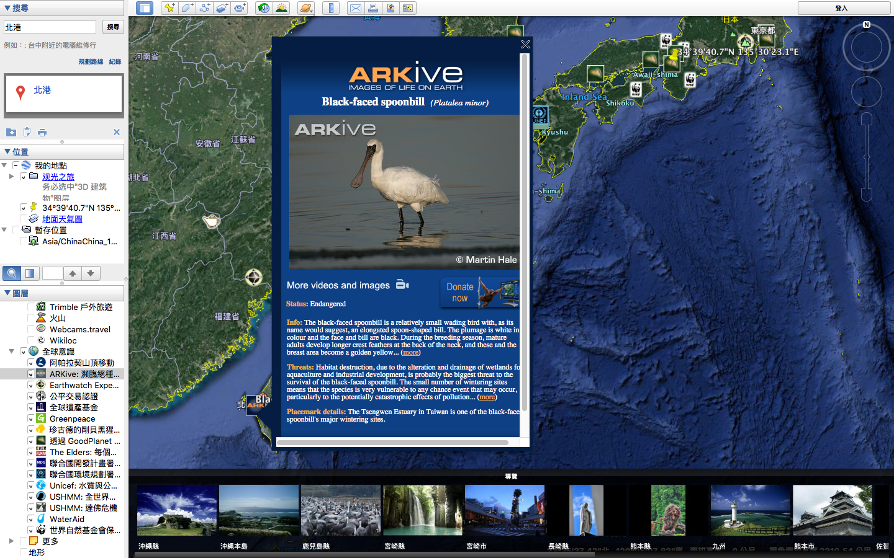The width and height of the screenshot is (894, 558).
Task: Click the email envelope toolbar icon
Action: click(x=356, y=8)
